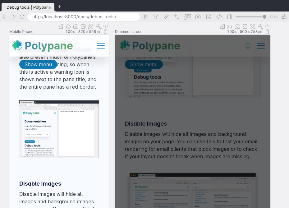Click the Mobile Phone pane title
Image resolution: width=289 pixels, height=208 pixels.
[21, 32]
